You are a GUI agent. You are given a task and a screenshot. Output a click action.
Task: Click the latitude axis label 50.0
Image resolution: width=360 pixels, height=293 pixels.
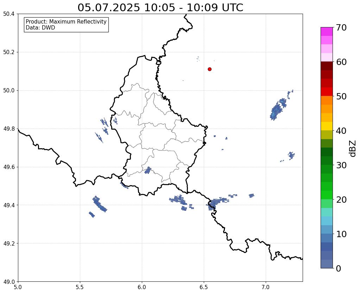9,90
